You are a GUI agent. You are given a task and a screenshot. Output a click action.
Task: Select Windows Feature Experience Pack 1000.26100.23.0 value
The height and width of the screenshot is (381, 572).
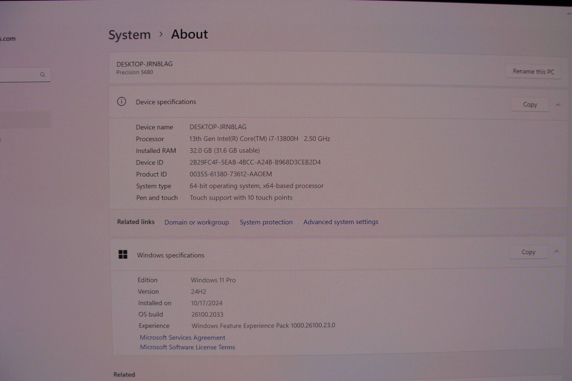coord(263,326)
